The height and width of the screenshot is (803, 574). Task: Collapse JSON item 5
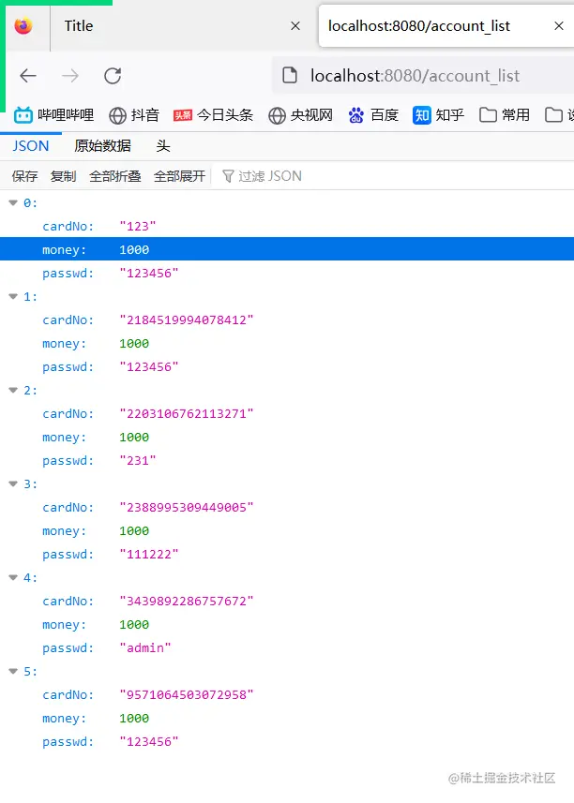[13, 672]
